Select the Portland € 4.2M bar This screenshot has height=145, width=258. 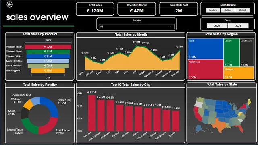(x=120, y=118)
